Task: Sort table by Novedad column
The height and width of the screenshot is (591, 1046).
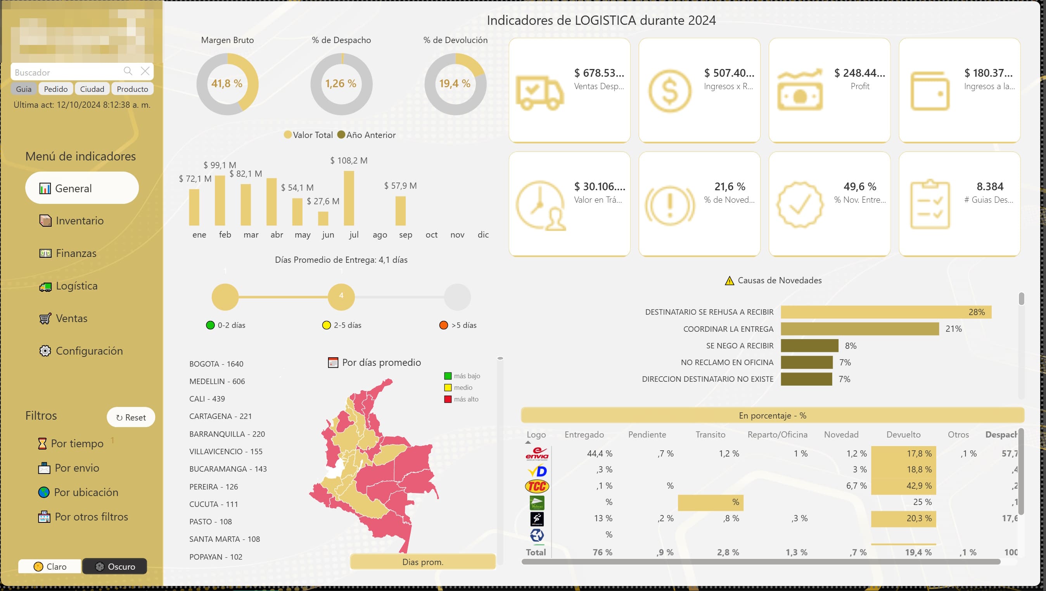Action: (841, 434)
